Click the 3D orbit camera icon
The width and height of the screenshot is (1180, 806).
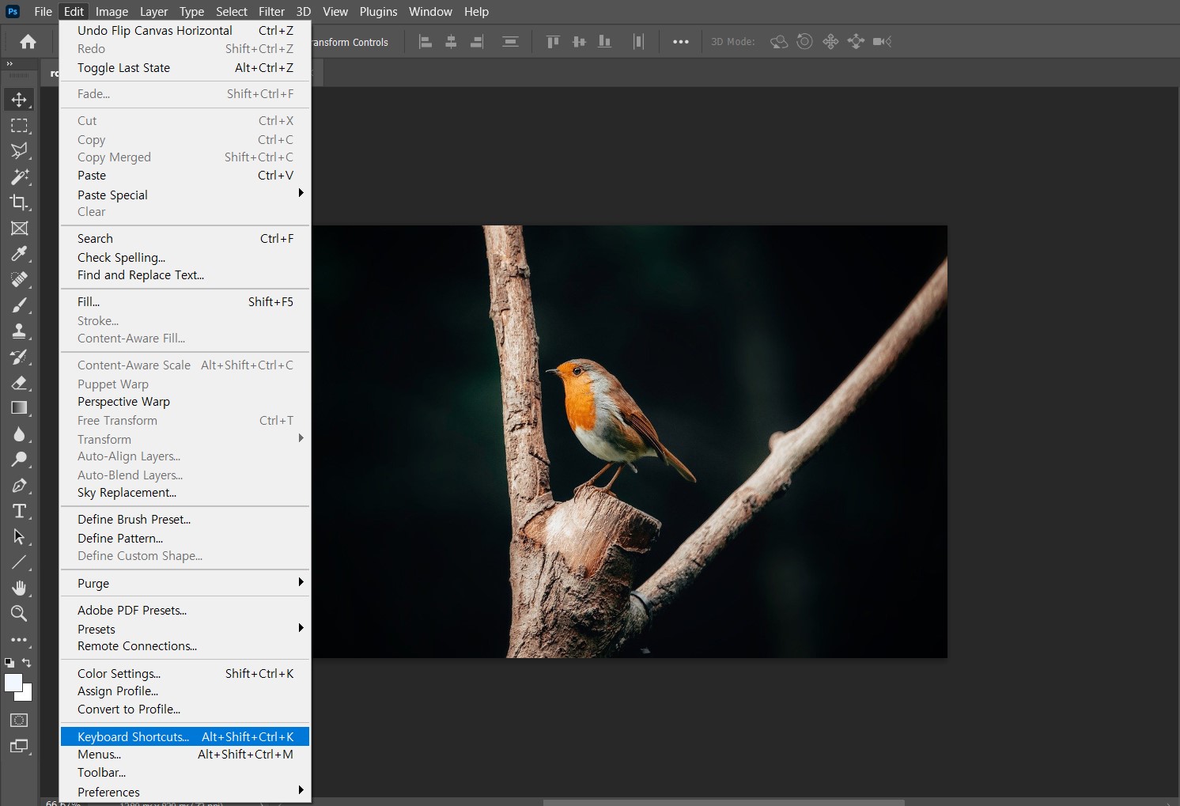point(779,42)
